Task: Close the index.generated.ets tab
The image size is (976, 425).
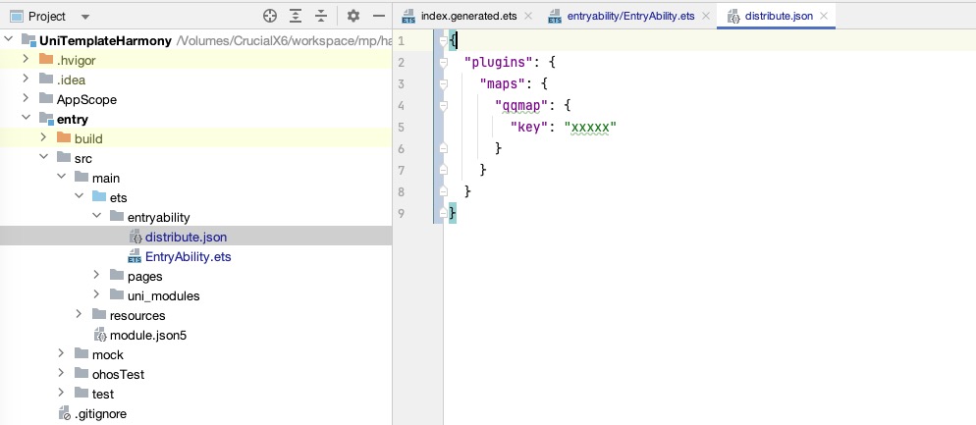Action: [x=527, y=16]
